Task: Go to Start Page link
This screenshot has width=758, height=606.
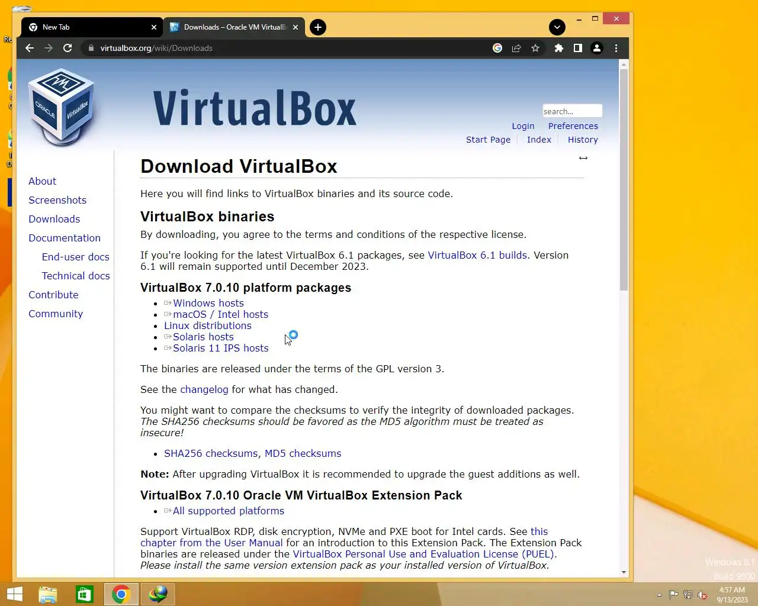Action: point(488,140)
